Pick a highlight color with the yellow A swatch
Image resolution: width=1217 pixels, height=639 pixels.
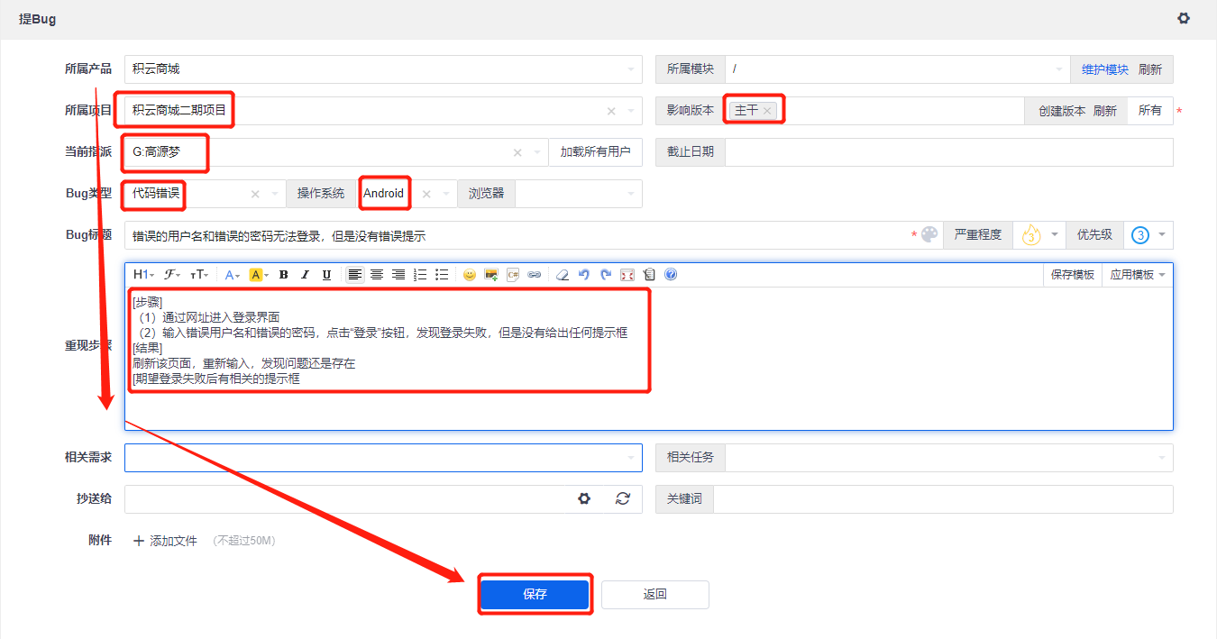pos(257,275)
